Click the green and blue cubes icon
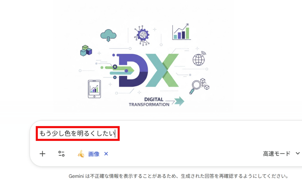Image resolution: width=302 pixels, height=181 pixels. pyautogui.click(x=86, y=51)
